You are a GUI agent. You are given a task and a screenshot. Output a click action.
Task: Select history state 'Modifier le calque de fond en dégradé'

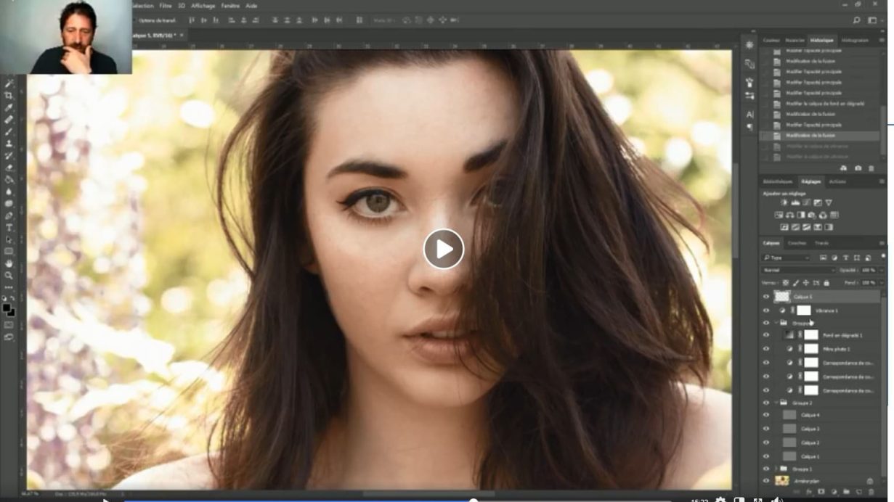click(825, 104)
